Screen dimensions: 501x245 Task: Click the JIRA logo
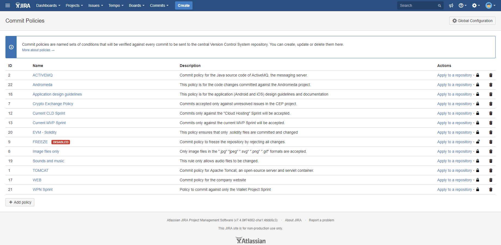23,5
